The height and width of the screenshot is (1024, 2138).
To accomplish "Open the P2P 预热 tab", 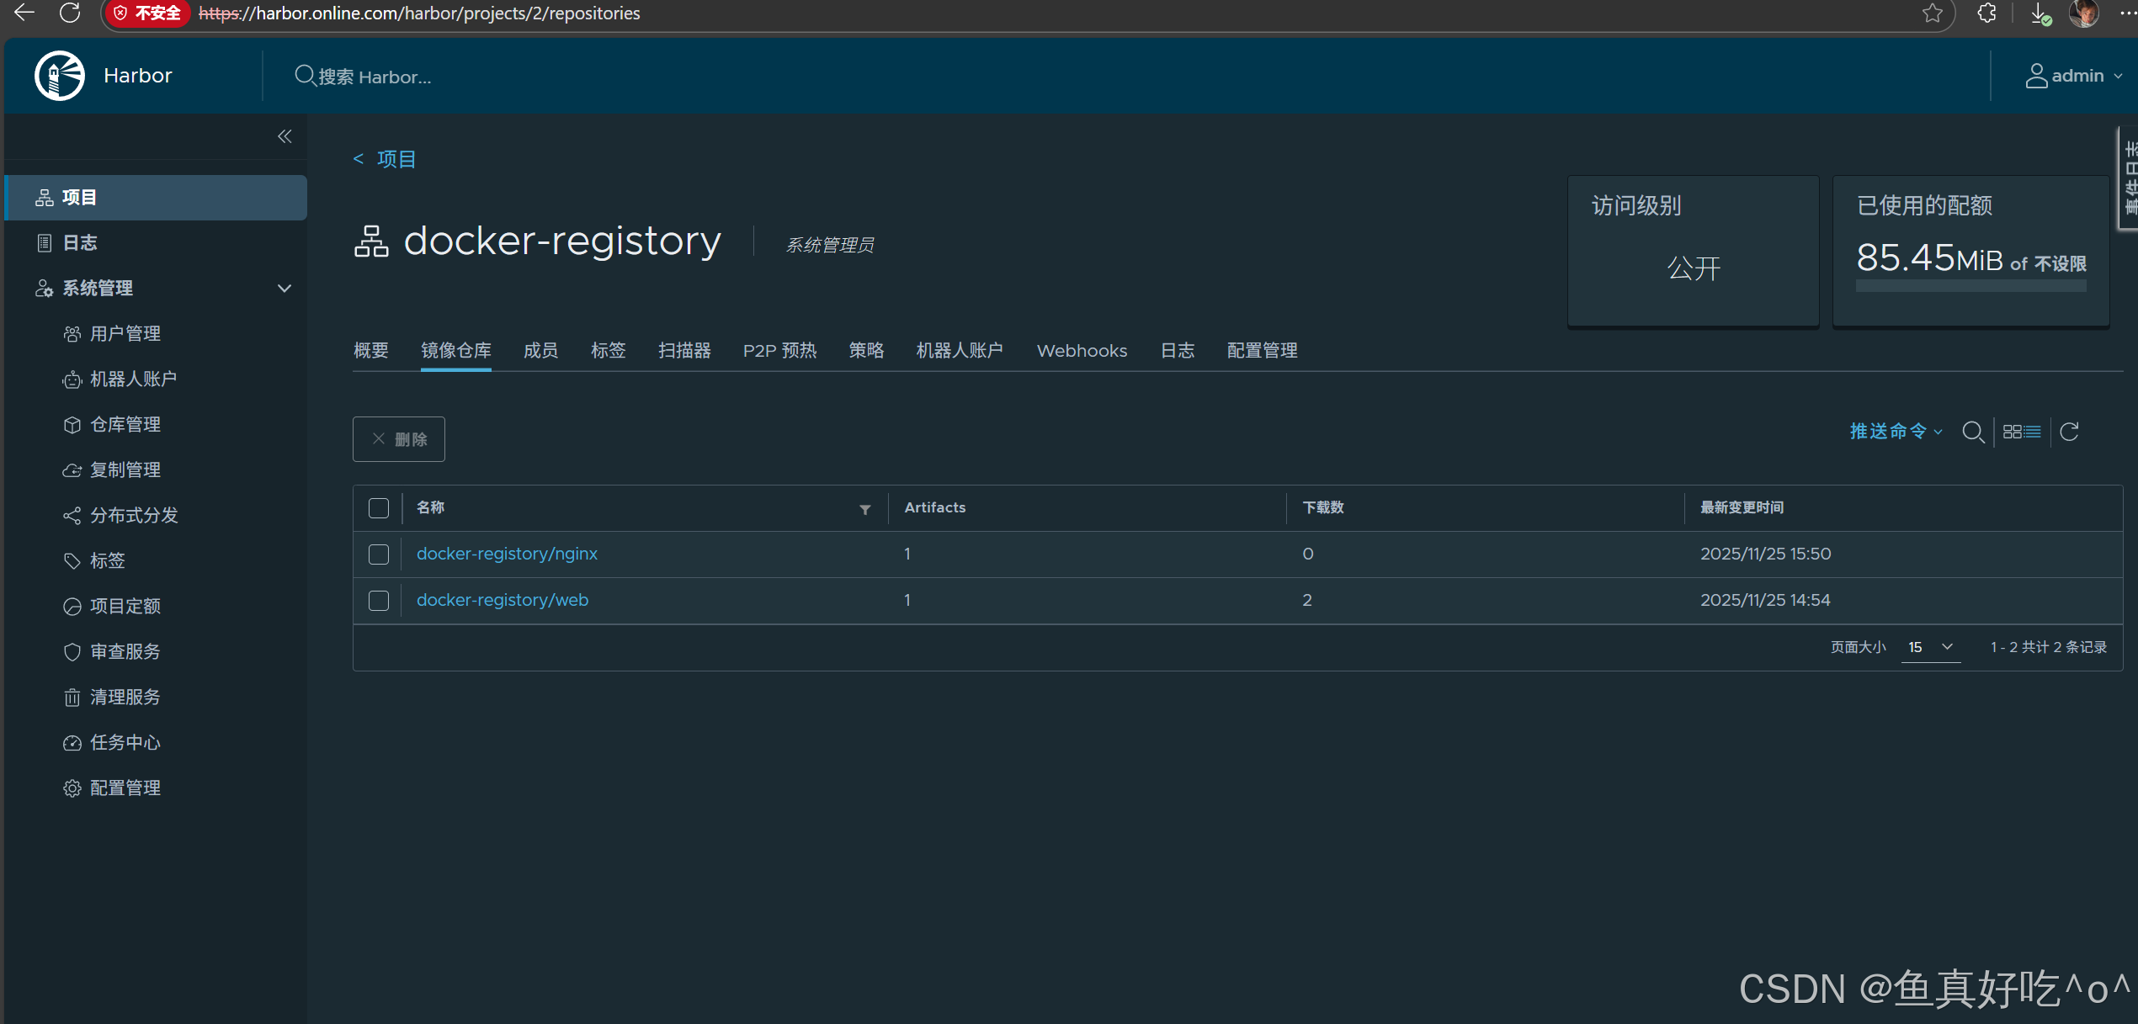I will [779, 351].
